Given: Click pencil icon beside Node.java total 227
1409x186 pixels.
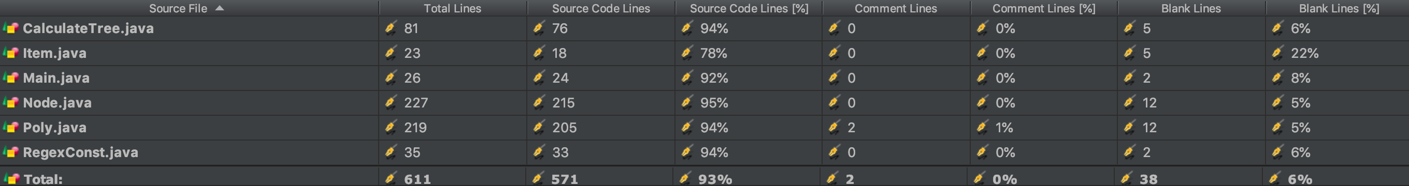Looking at the screenshot, I should (x=391, y=102).
